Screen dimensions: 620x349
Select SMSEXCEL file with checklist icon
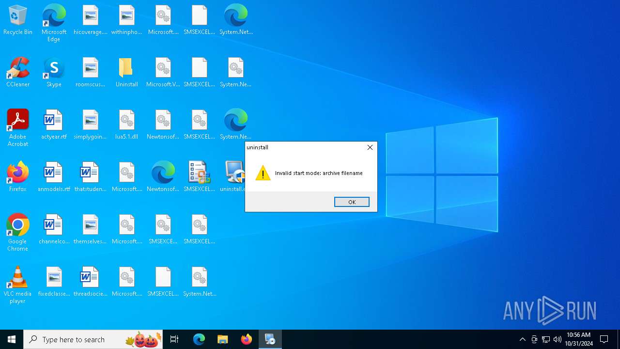tap(199, 177)
